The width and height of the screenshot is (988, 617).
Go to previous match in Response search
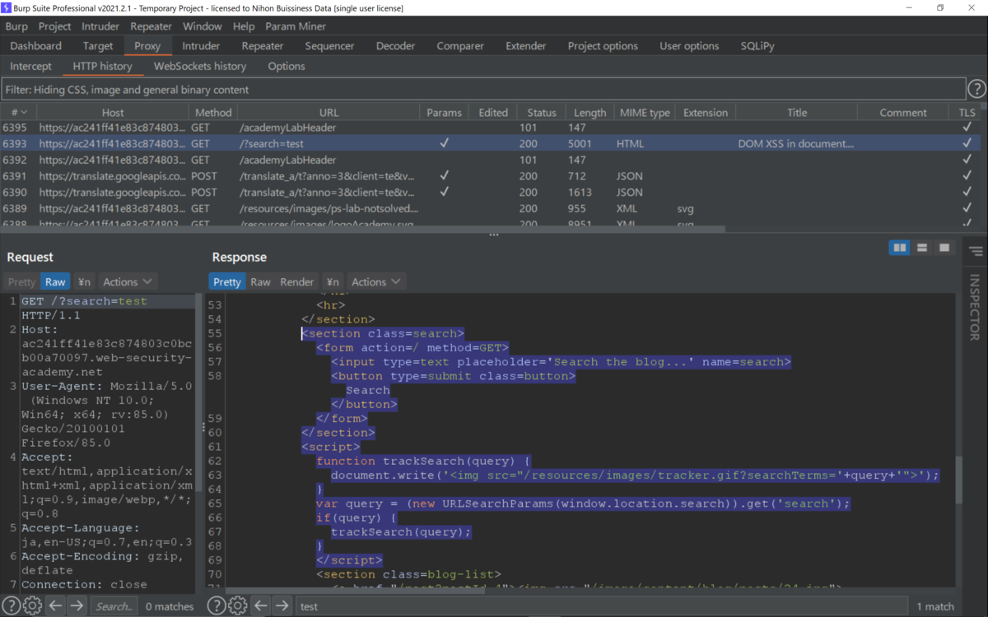260,605
